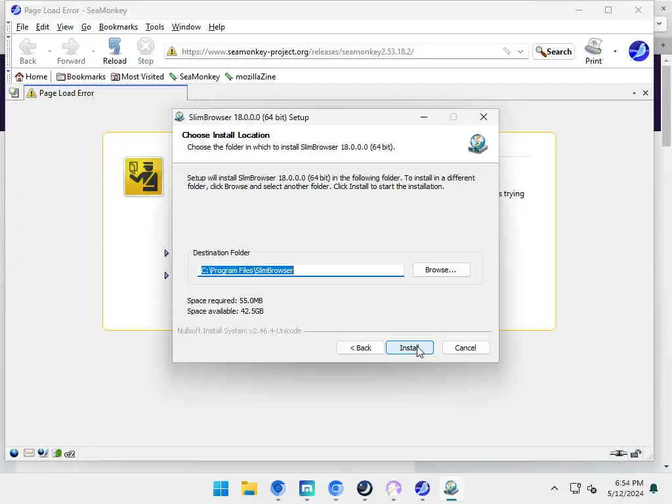
Task: Open Browser component from status bar
Action: coord(14,453)
